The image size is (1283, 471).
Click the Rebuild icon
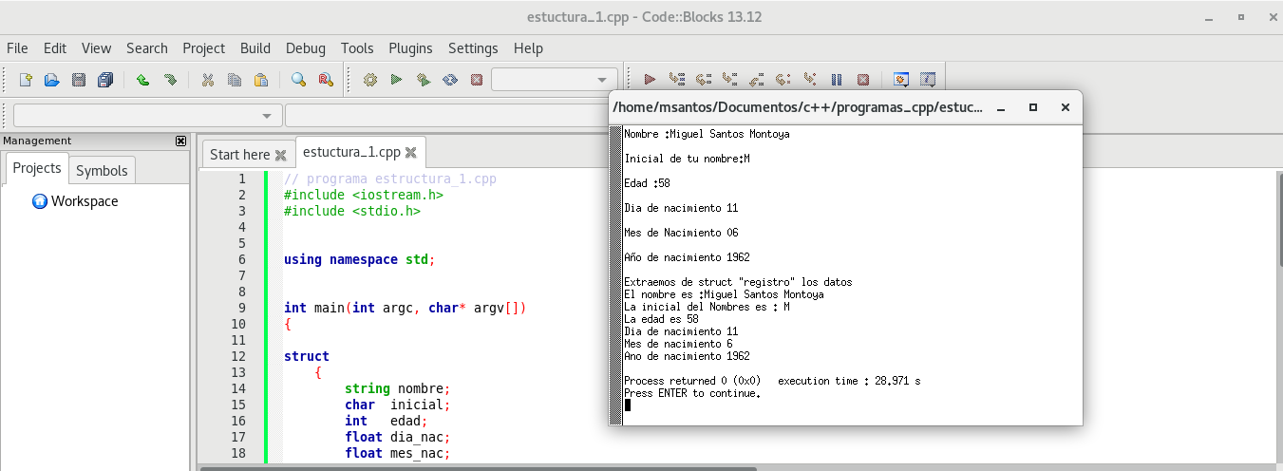(x=450, y=80)
